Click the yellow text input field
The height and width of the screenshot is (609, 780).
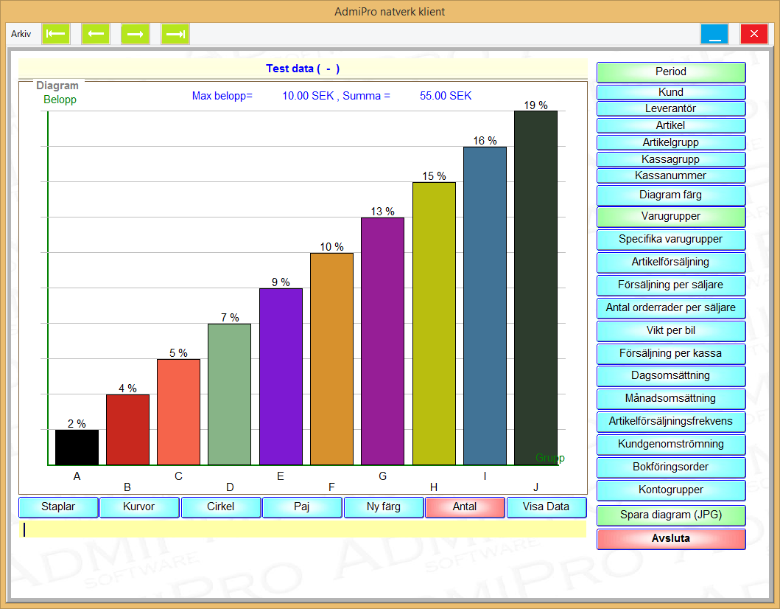(x=302, y=529)
